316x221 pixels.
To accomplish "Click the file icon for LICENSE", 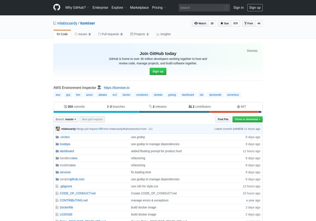I will (57, 214).
